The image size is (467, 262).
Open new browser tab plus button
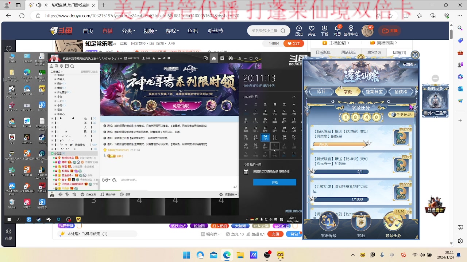[103, 5]
